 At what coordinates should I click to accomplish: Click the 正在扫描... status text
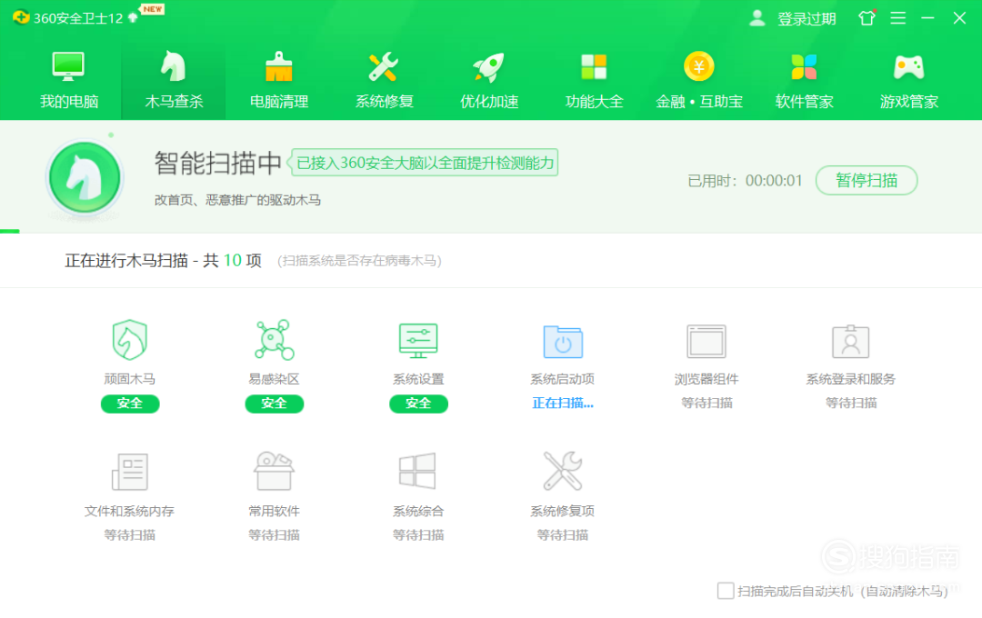click(x=563, y=404)
